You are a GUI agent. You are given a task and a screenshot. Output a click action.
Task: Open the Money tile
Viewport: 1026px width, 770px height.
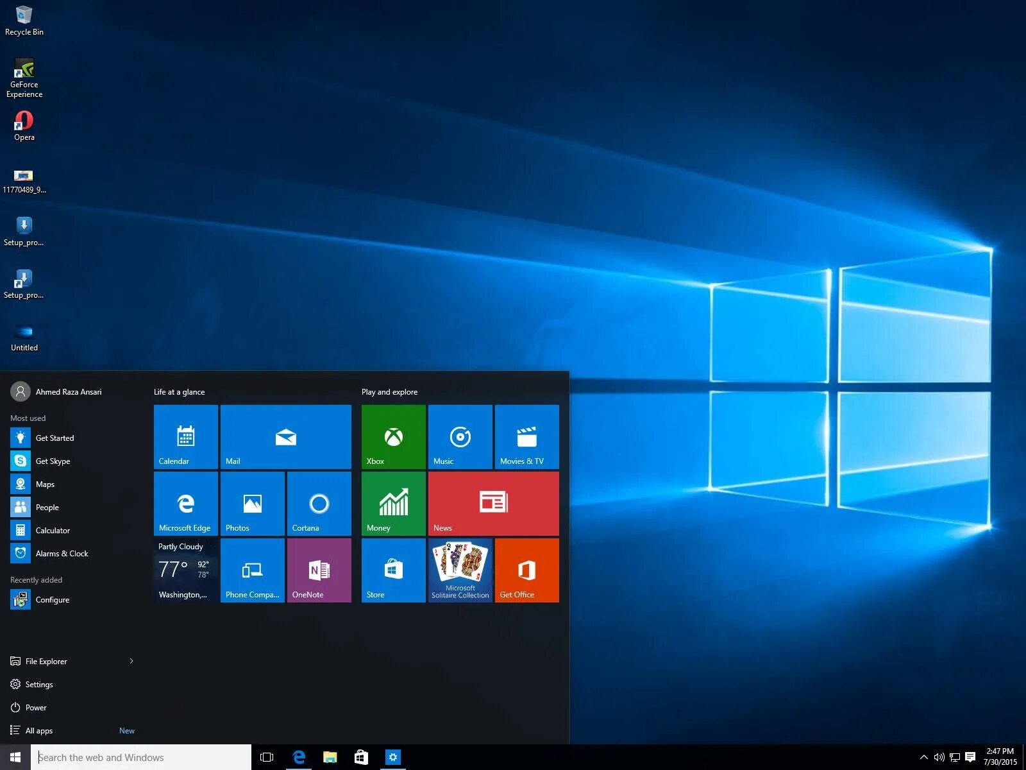(x=394, y=503)
